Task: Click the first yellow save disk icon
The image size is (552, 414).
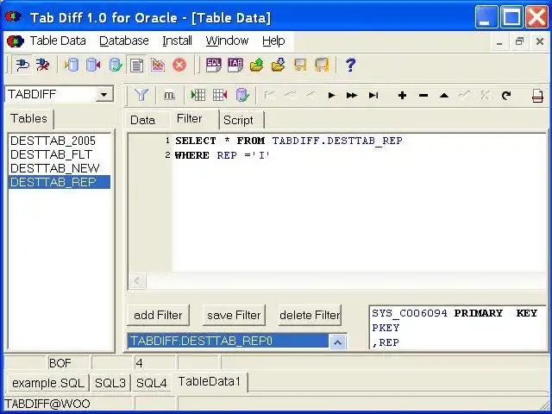Action: (x=300, y=66)
